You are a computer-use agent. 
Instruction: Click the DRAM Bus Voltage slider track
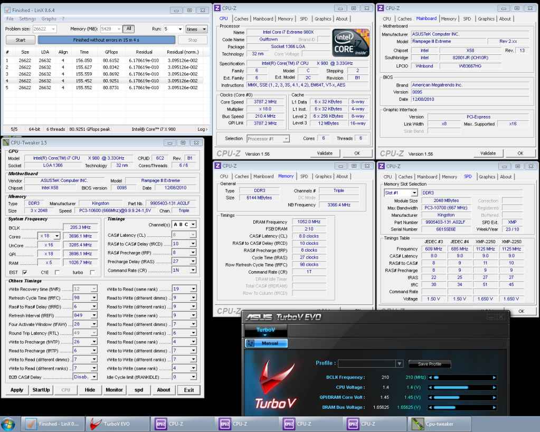(462, 407)
